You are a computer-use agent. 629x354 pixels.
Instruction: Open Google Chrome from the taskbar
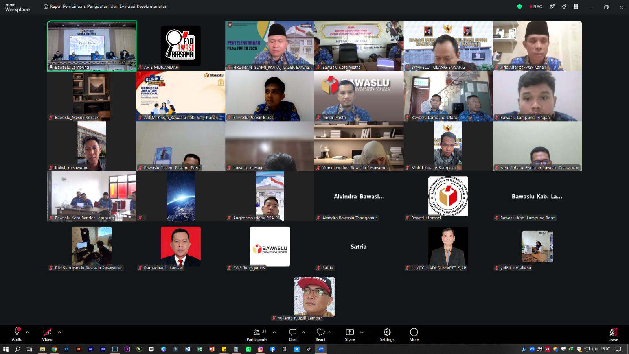[54, 349]
